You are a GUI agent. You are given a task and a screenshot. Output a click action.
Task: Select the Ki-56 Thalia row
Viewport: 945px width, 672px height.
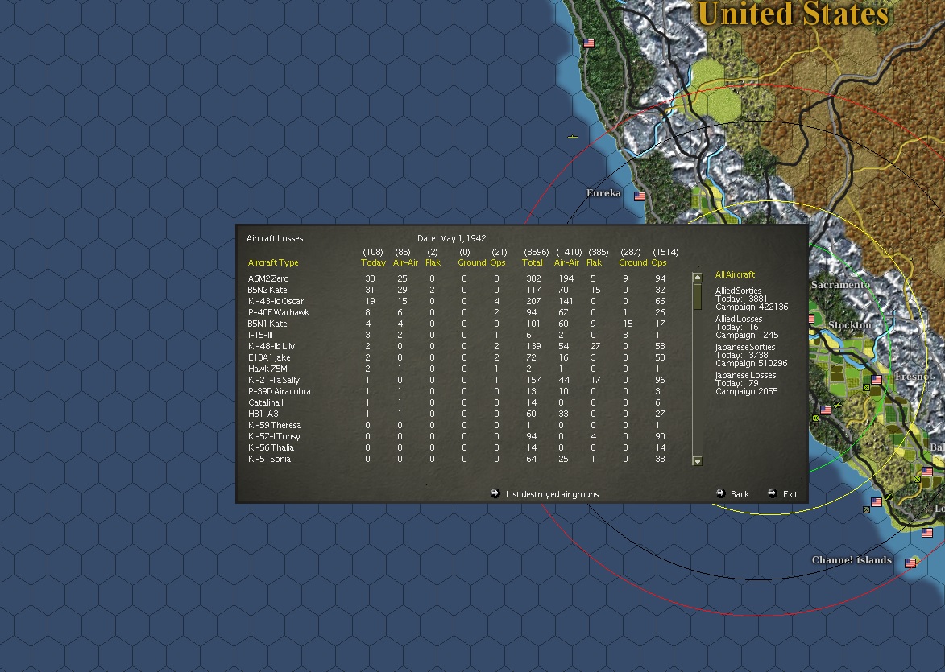pyautogui.click(x=457, y=447)
